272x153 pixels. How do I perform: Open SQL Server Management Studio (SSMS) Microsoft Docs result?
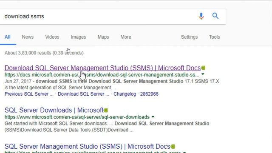pyautogui.click(x=87, y=146)
